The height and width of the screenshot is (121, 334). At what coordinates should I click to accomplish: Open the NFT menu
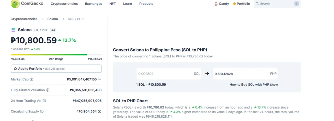[113, 4]
